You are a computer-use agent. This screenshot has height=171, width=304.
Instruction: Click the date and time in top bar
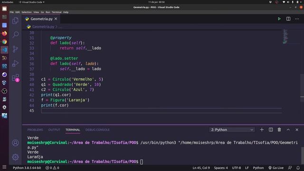pos(156,2)
